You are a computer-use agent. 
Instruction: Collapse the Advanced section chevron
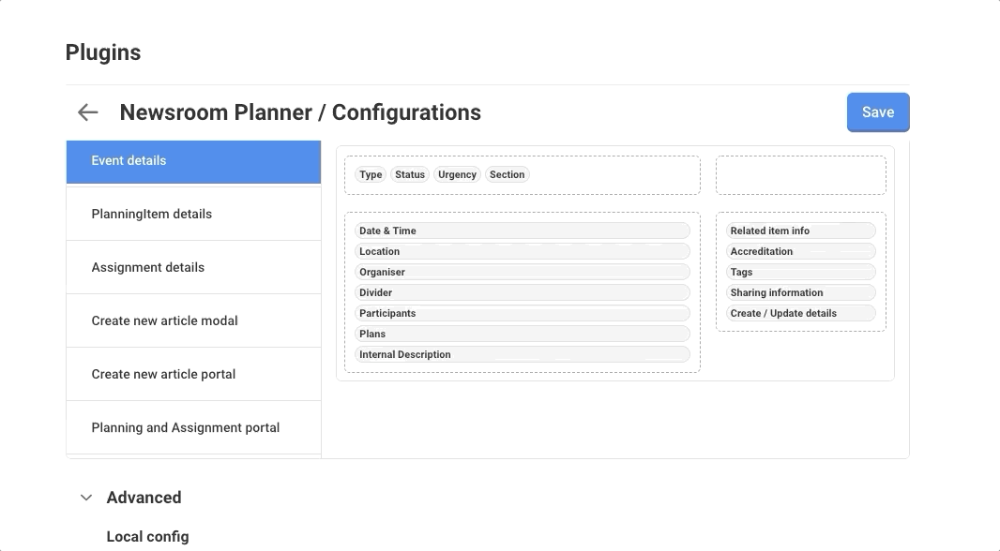(86, 498)
